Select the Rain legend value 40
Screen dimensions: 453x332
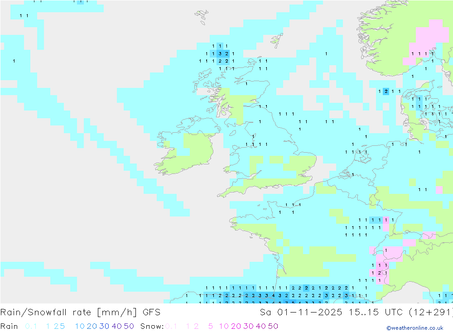pyautogui.click(x=117, y=326)
